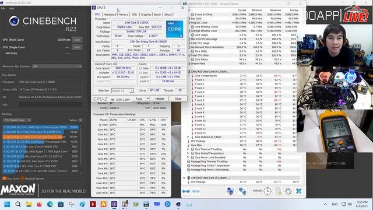Open the dropdown arrow next to Details

tap(80, 120)
